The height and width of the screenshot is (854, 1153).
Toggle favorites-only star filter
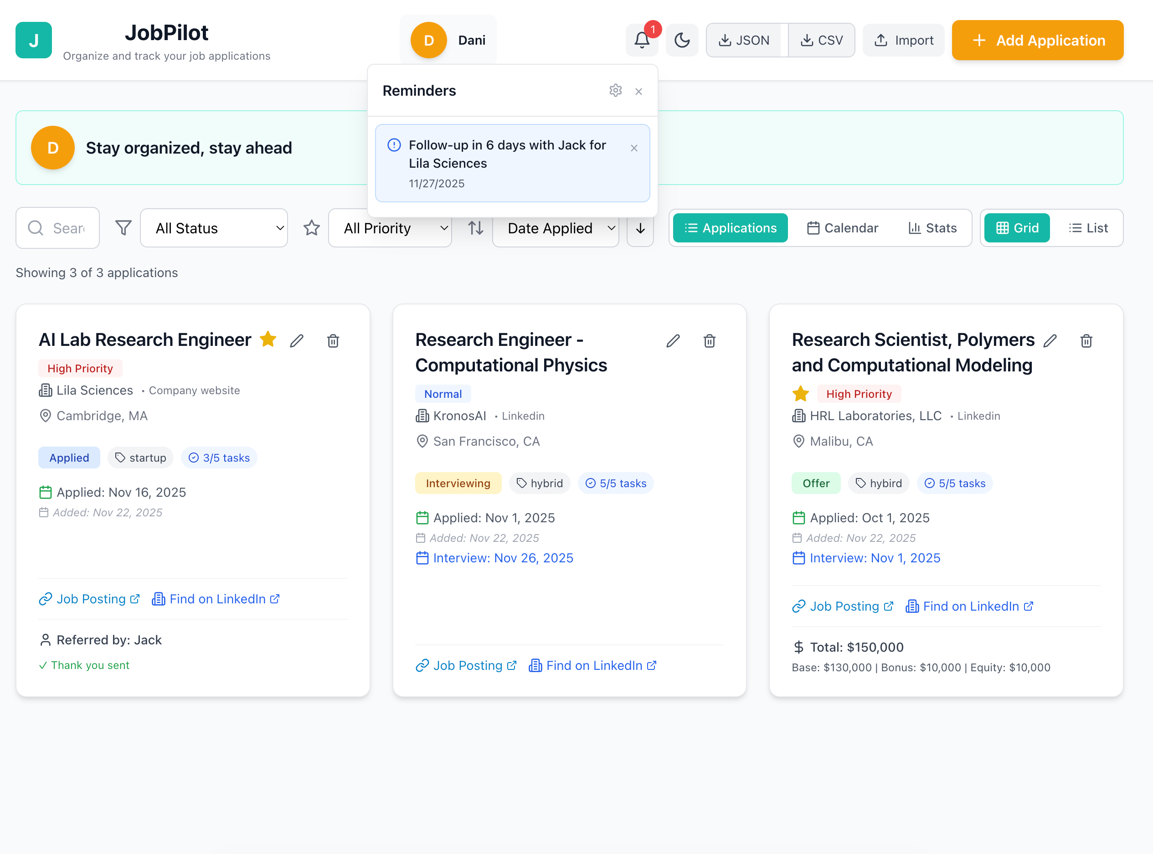(x=311, y=228)
